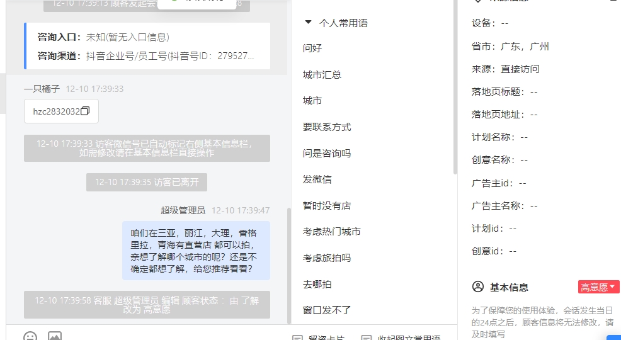Screen dimensions: 621x340
Task: Select the 要联系方式 quick phrase
Action: coord(327,127)
